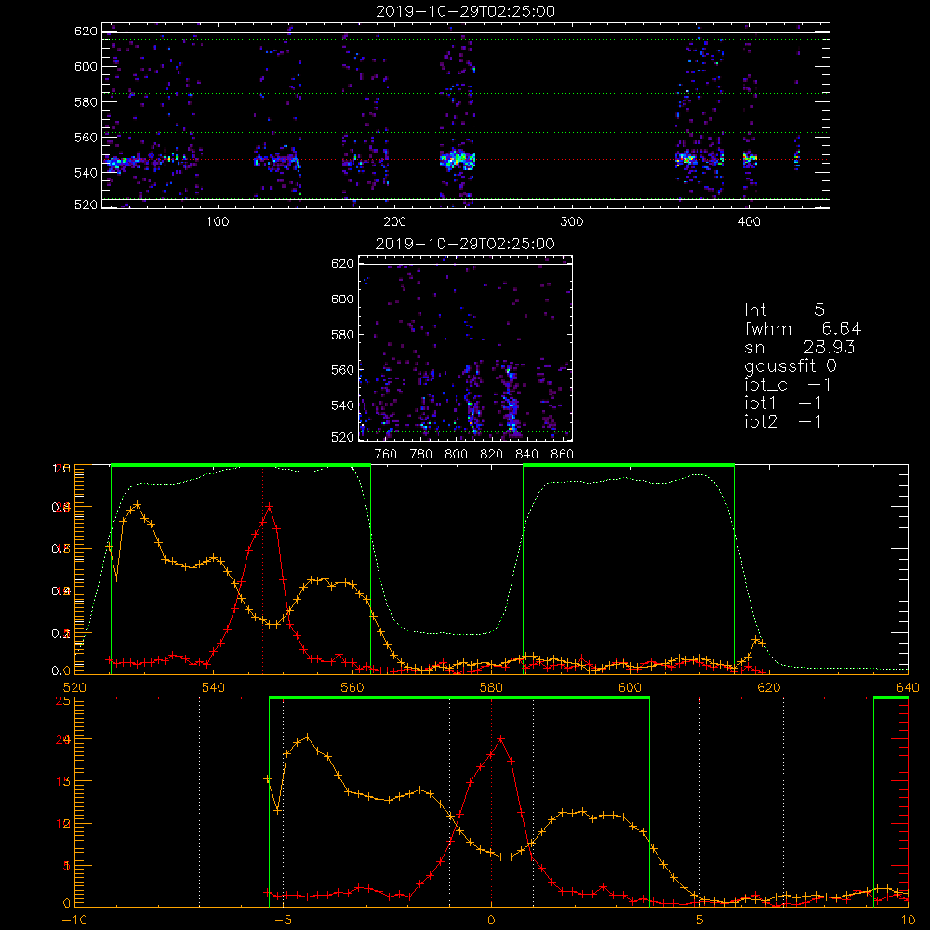The width and height of the screenshot is (930, 930).
Task: Click the 5 label on bottom plot x-axis
Action: (699, 920)
